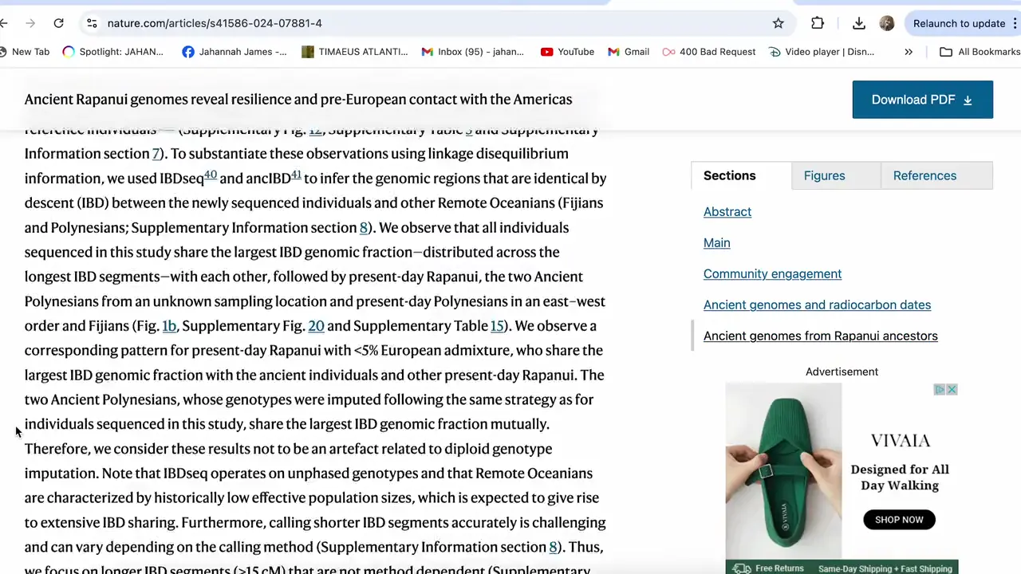The width and height of the screenshot is (1021, 574).
Task: Open Gmail bookmark
Action: point(629,52)
